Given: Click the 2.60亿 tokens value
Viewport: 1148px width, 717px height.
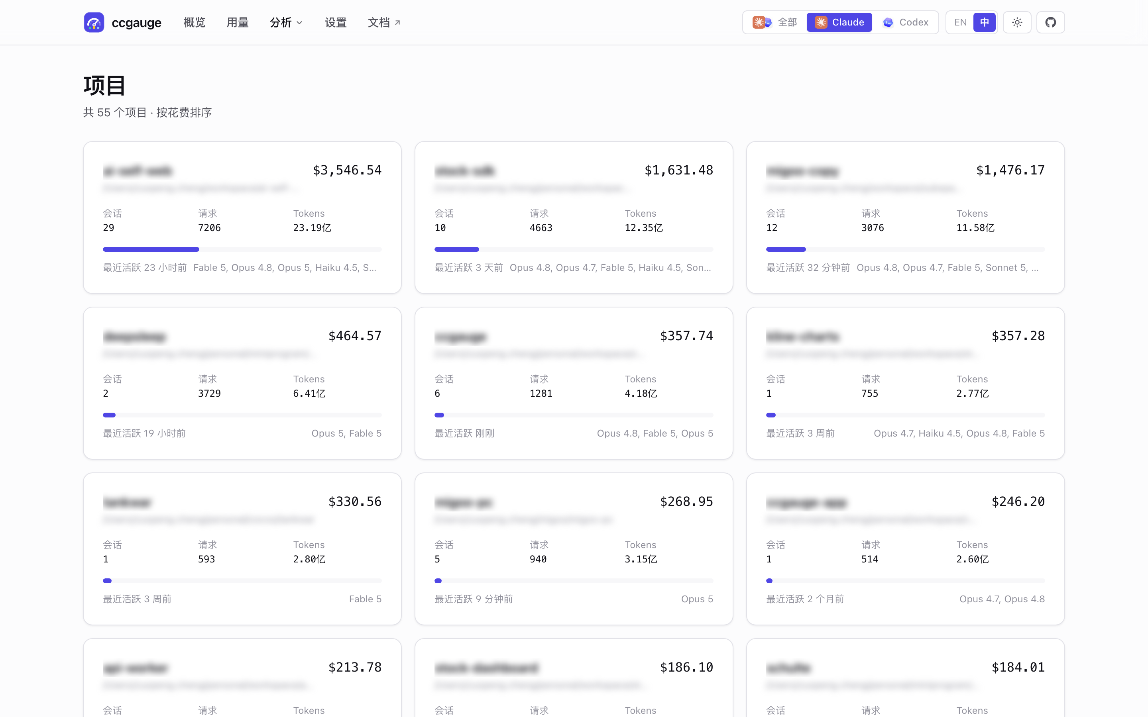Looking at the screenshot, I should click(973, 559).
